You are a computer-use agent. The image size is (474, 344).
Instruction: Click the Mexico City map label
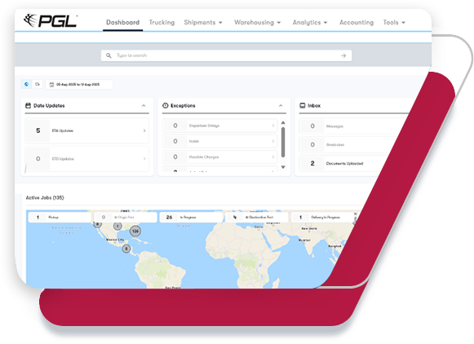[115, 240]
